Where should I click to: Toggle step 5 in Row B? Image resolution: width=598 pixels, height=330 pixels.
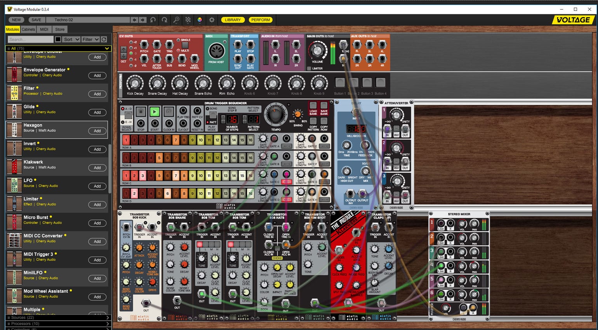click(x=159, y=158)
